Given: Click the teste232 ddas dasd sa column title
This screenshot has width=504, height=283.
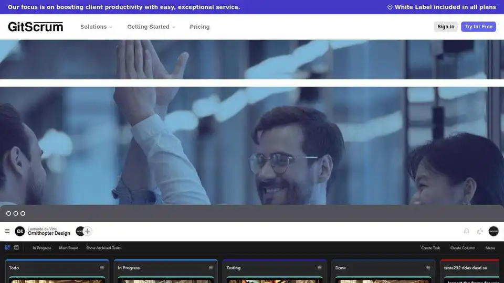Looking at the screenshot, I should pos(466,268).
